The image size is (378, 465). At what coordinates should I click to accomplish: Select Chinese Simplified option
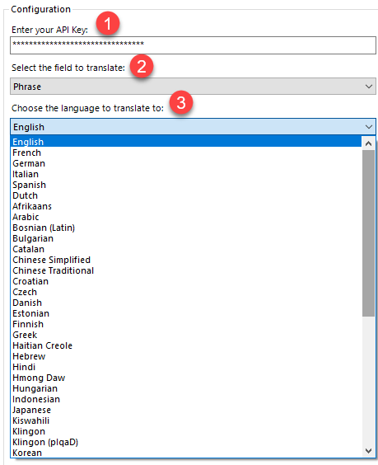click(x=186, y=260)
